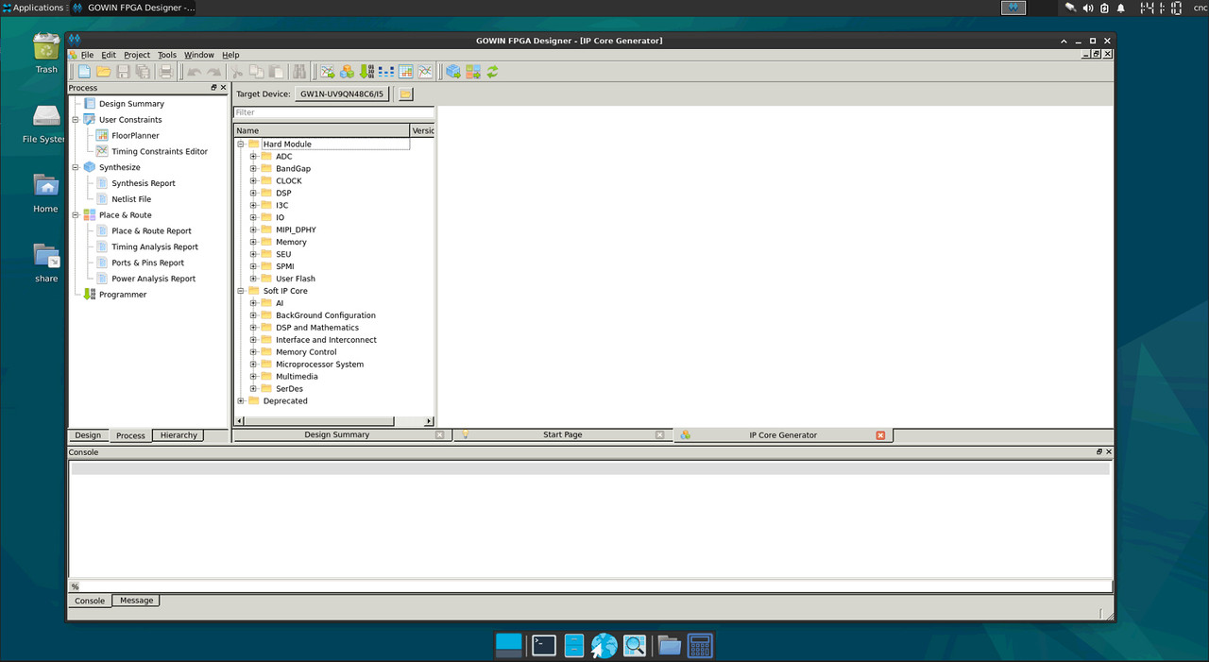The height and width of the screenshot is (662, 1209).
Task: Click the IP tree horizontal scrollbar right arrow
Action: [x=430, y=421]
